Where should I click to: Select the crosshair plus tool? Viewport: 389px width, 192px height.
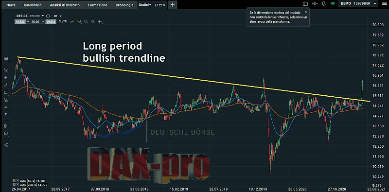pyautogui.click(x=6, y=78)
